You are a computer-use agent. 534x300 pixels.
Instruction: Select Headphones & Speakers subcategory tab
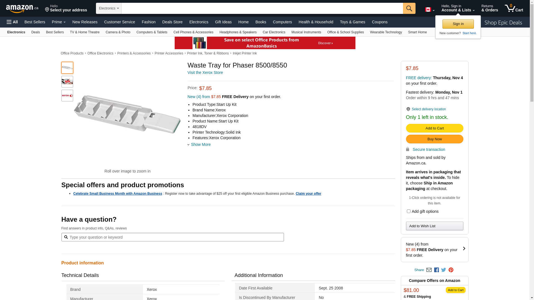click(x=238, y=32)
